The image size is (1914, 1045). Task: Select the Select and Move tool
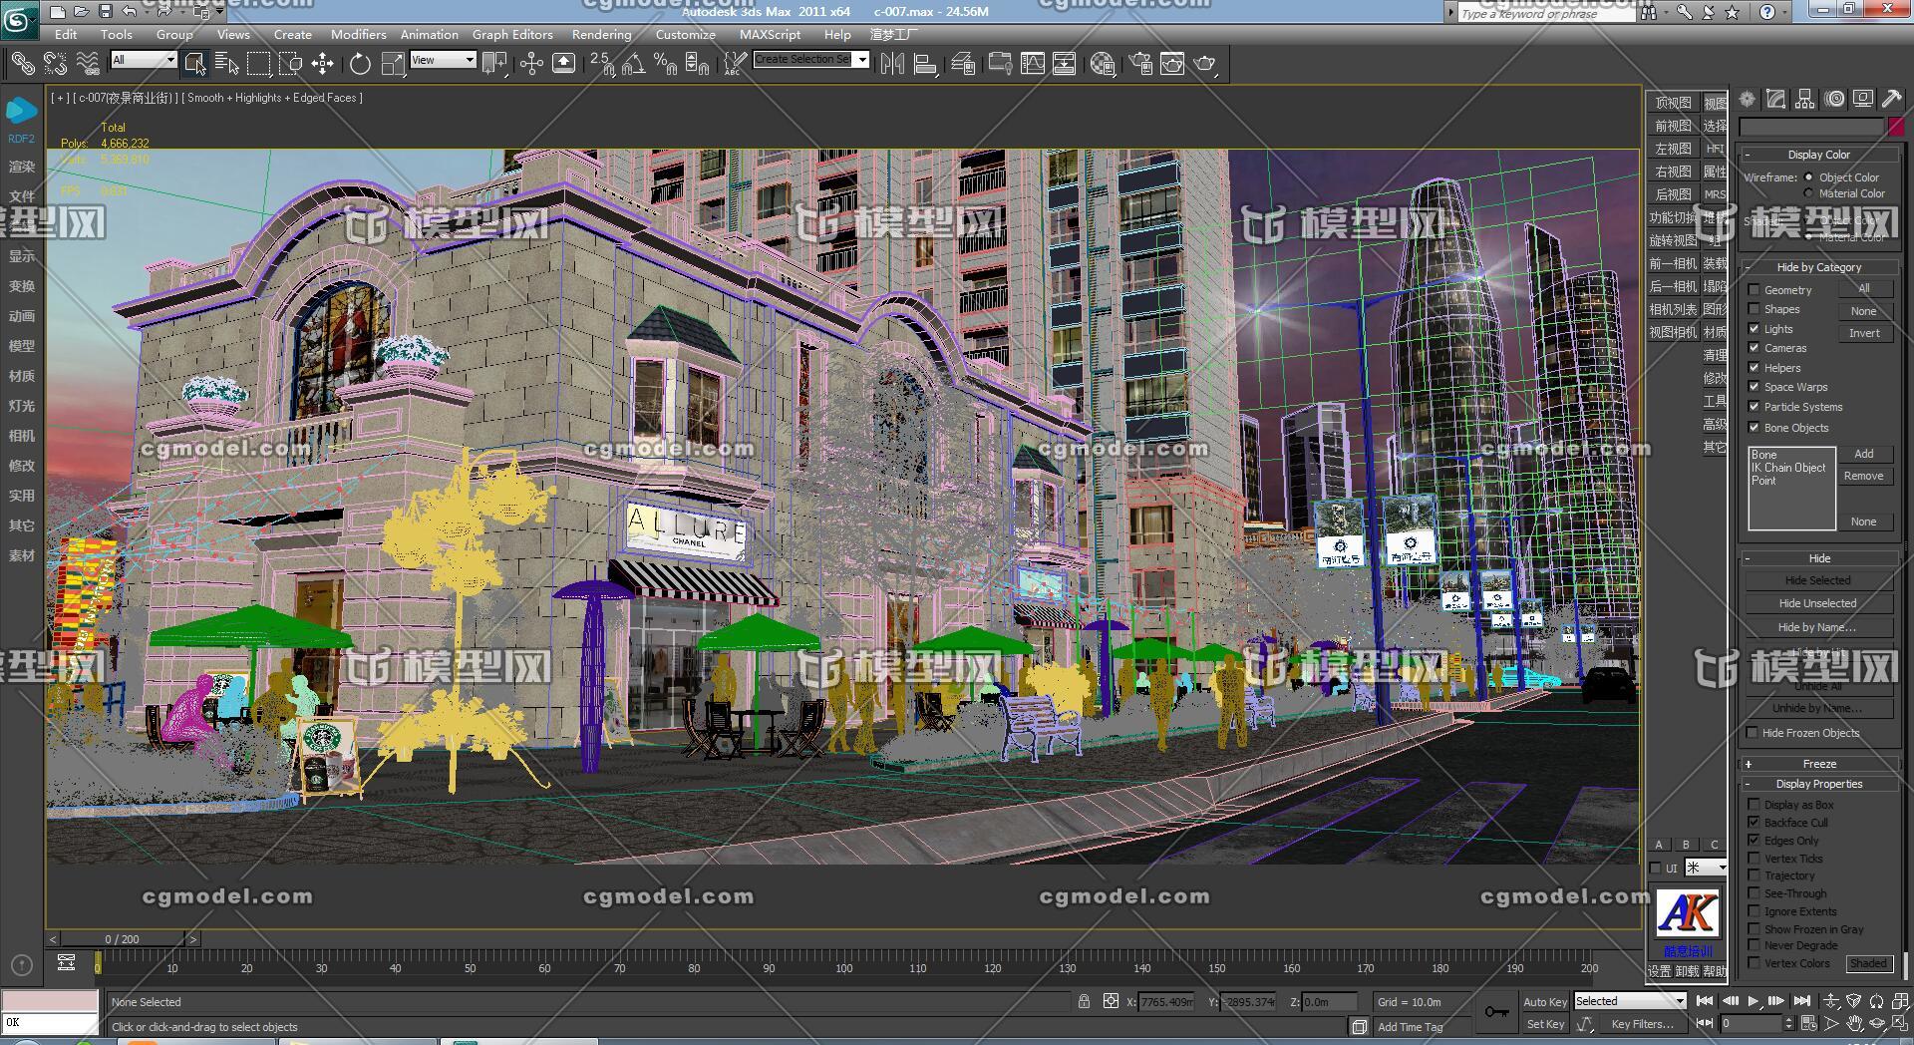322,64
